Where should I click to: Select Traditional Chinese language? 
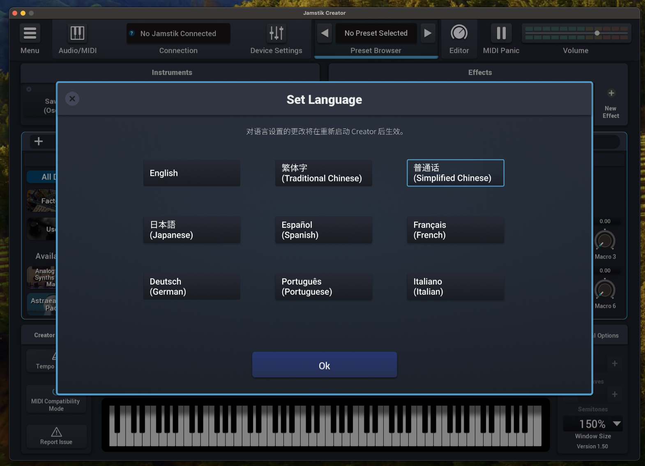324,173
